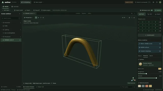Delete control point row 1
This screenshot has width=163, height=91.
click(160, 22)
